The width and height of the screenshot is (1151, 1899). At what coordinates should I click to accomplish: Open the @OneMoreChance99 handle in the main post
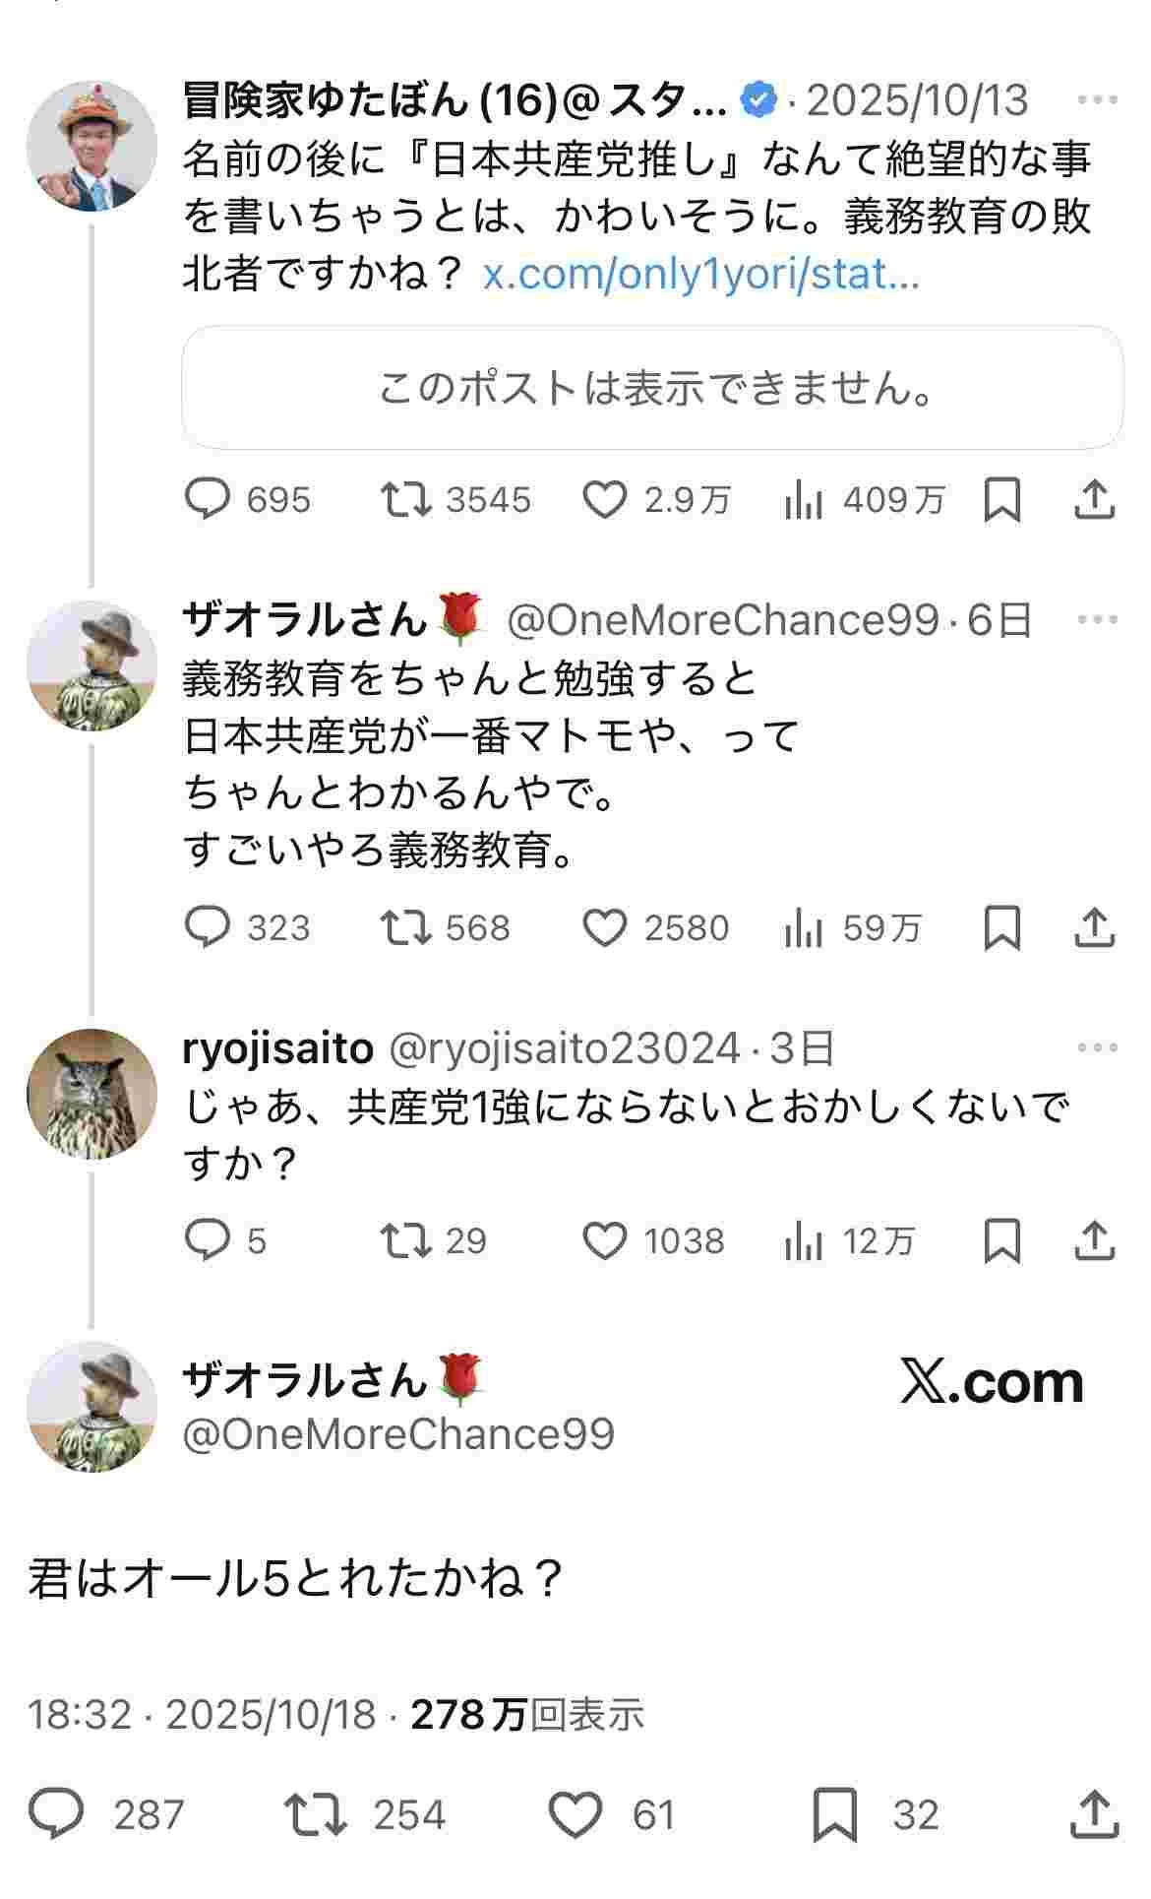[398, 1433]
